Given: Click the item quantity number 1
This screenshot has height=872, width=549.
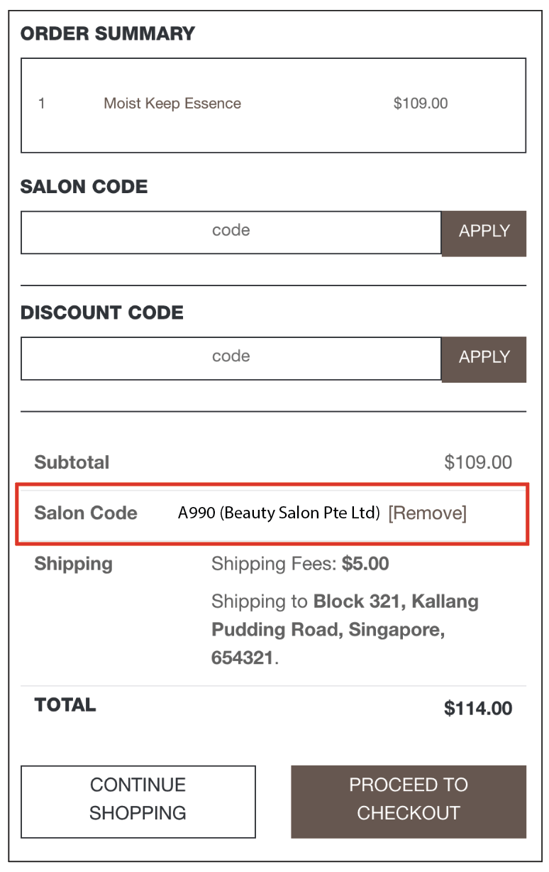Looking at the screenshot, I should pyautogui.click(x=42, y=104).
